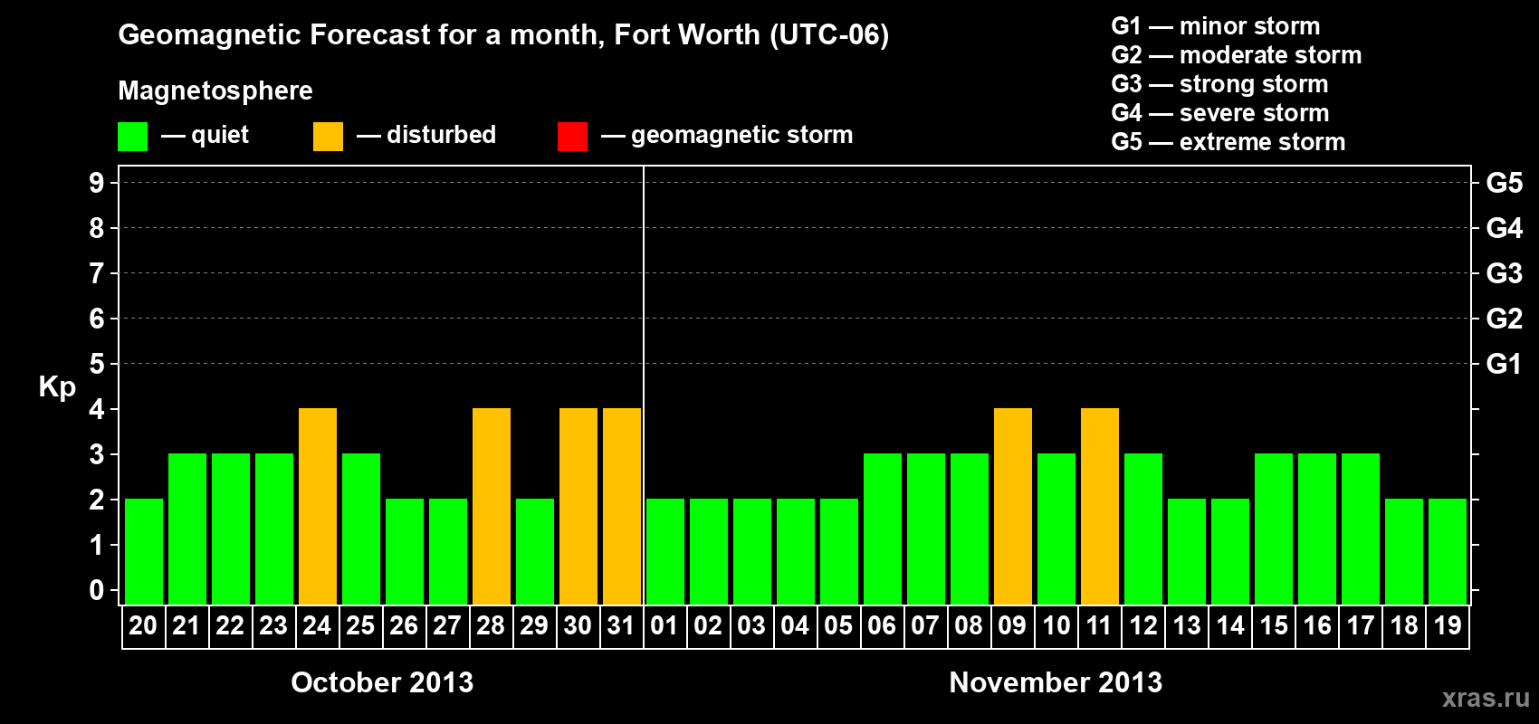Viewport: 1539px width, 724px height.
Task: Select the orange bar for October 31
Action: [x=622, y=506]
